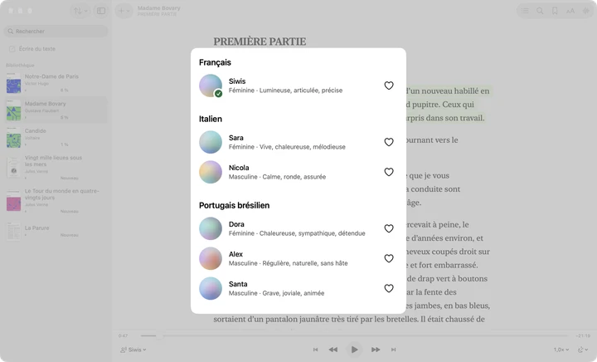
Task: Click the Madame Bovary title in toolbar
Action: [158, 8]
